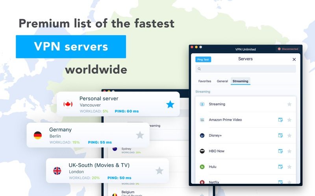Select Personal server Vancouver card
Screen dimensions: 315x196
[x=118, y=104]
